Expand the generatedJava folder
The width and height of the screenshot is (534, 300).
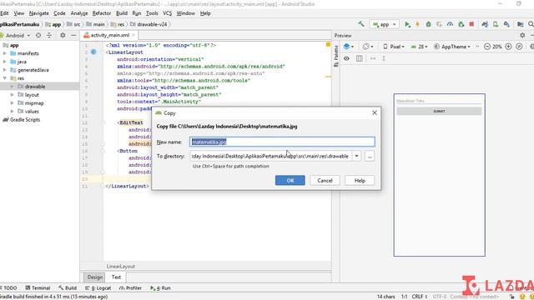coord(5,70)
